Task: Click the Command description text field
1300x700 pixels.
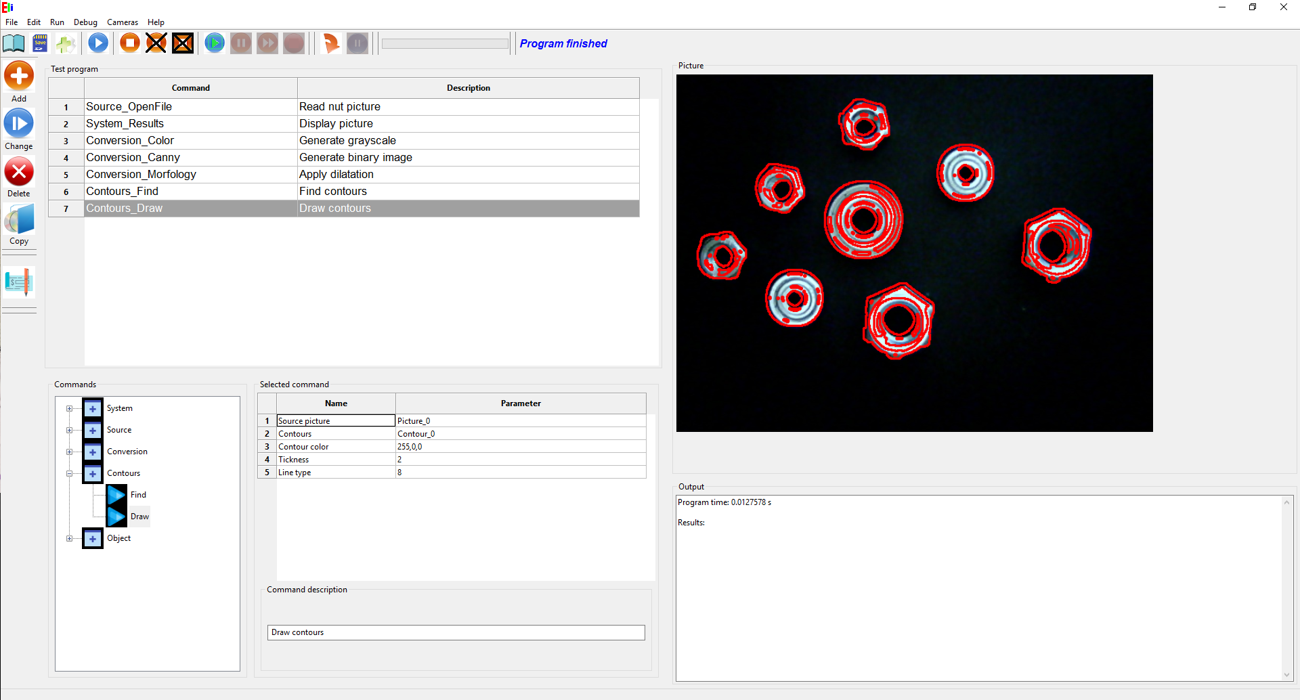Action: coord(456,632)
